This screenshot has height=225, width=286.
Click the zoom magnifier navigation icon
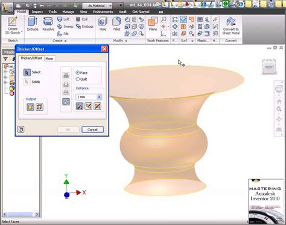click(x=279, y=109)
